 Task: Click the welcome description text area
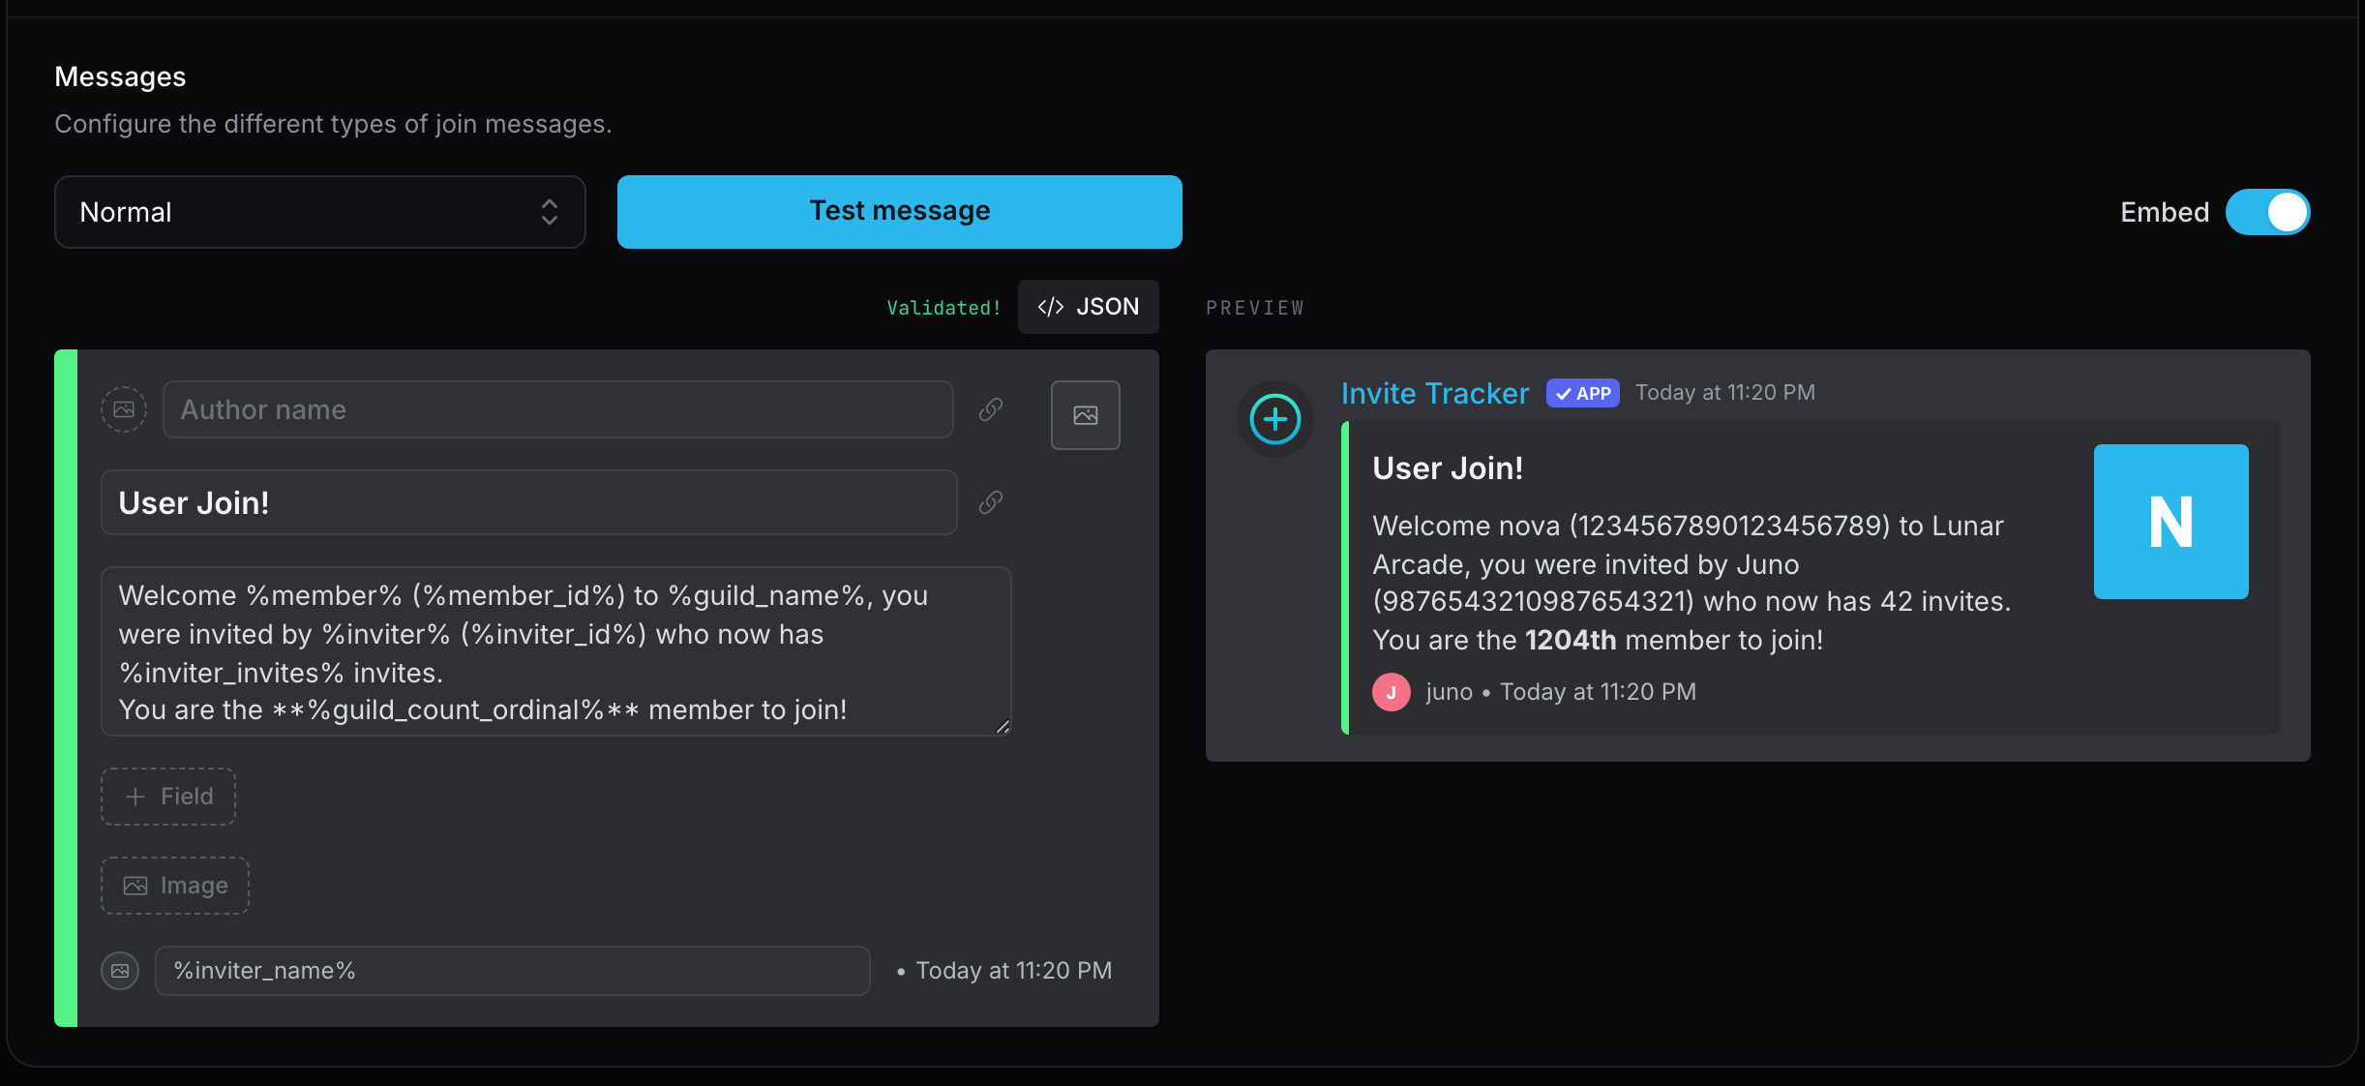click(556, 651)
